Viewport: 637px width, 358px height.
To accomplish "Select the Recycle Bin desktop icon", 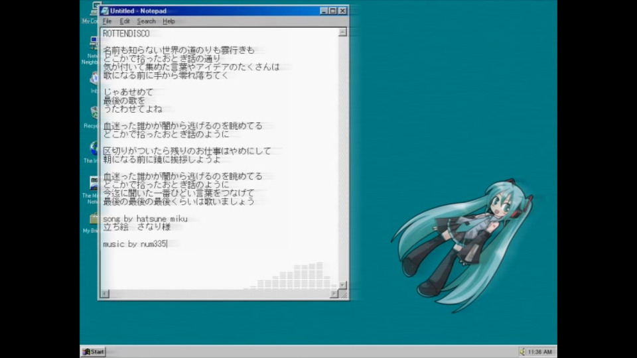I will click(x=91, y=118).
